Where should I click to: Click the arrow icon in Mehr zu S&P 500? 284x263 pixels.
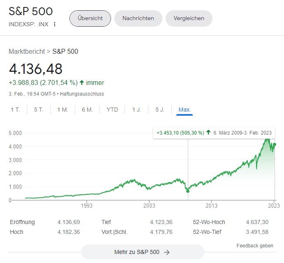(x=167, y=252)
